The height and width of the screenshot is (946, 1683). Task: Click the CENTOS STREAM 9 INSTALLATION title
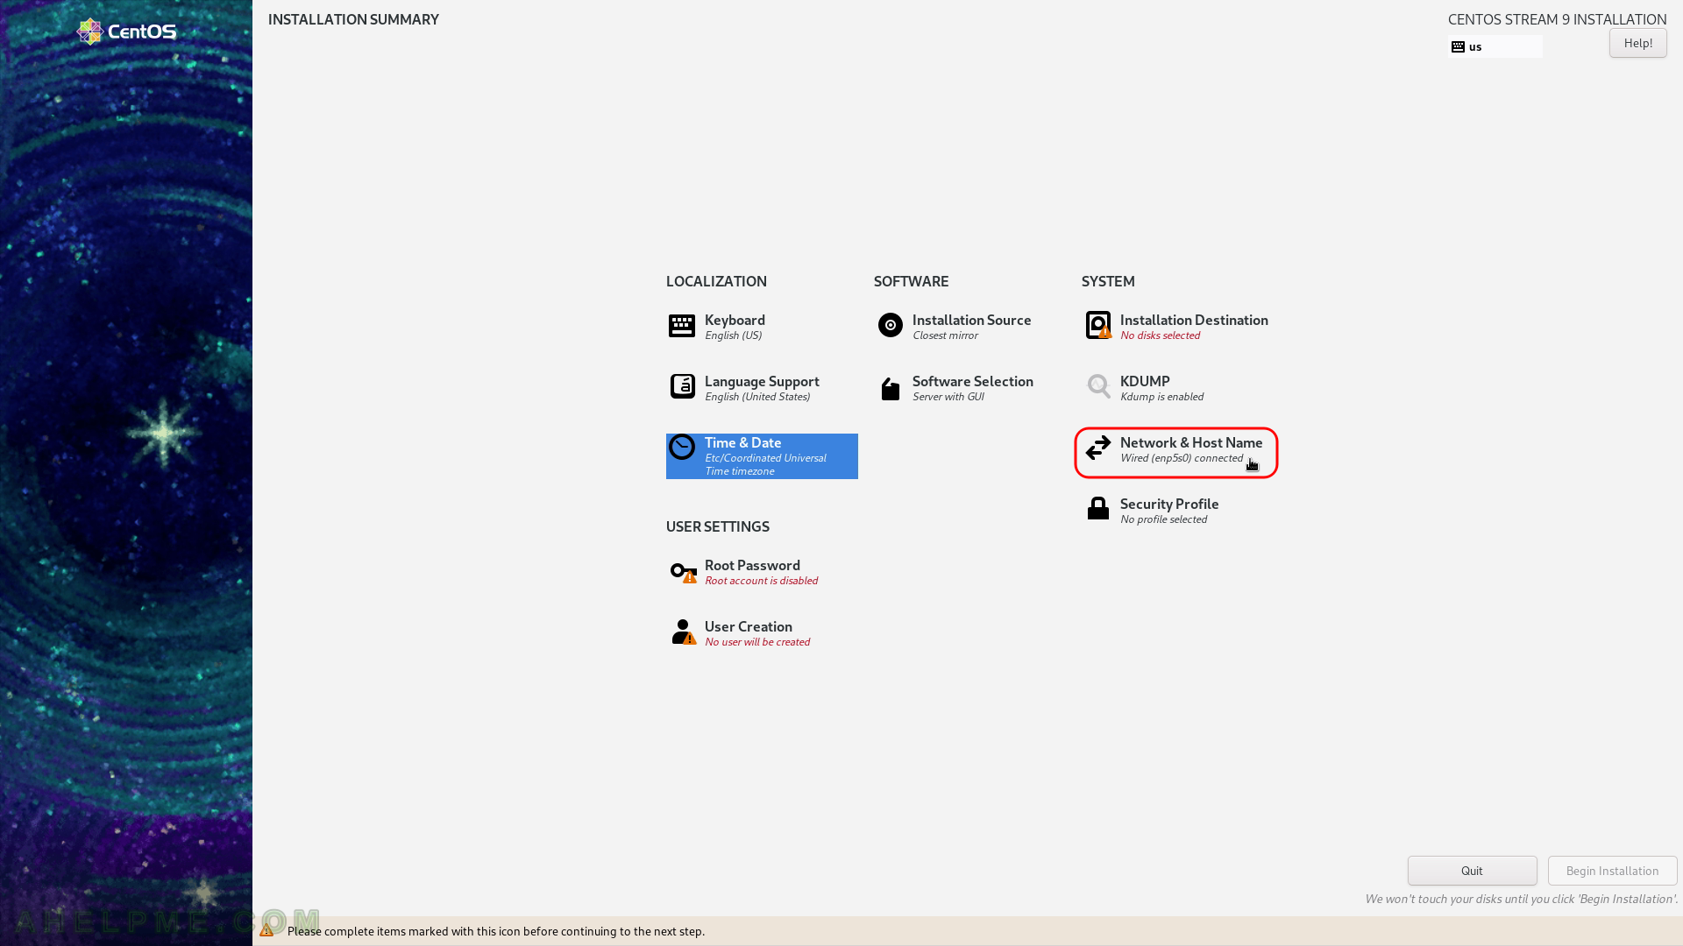click(x=1557, y=19)
